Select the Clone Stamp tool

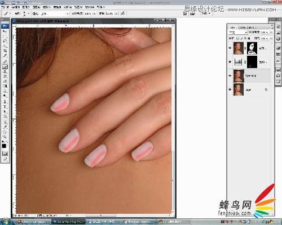coord(5,71)
